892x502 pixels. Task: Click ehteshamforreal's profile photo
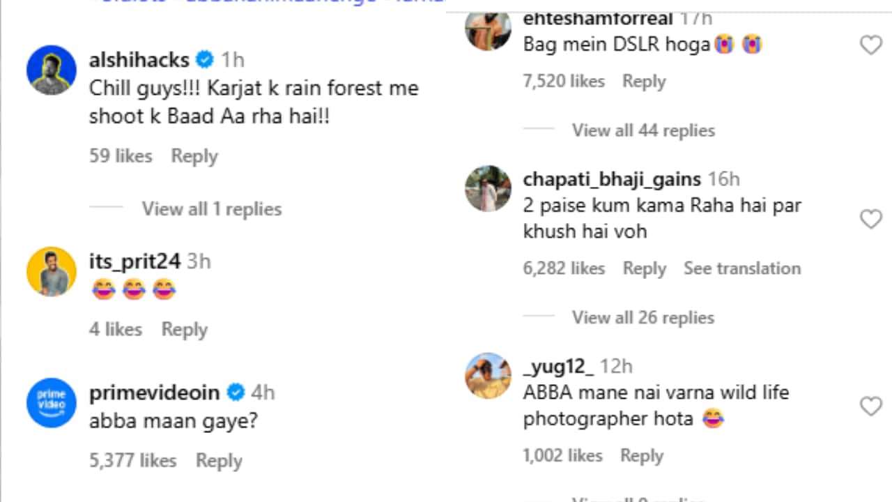tap(488, 29)
